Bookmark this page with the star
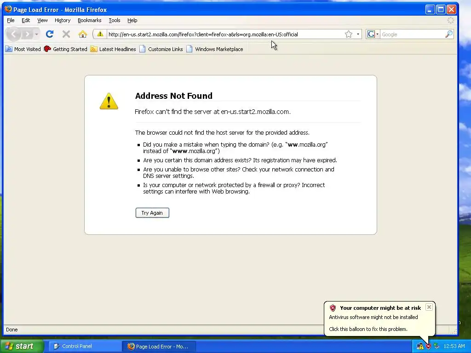Image resolution: width=471 pixels, height=353 pixels. click(x=349, y=34)
